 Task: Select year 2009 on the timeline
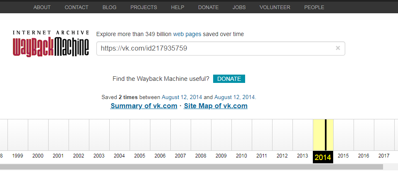click(x=221, y=156)
